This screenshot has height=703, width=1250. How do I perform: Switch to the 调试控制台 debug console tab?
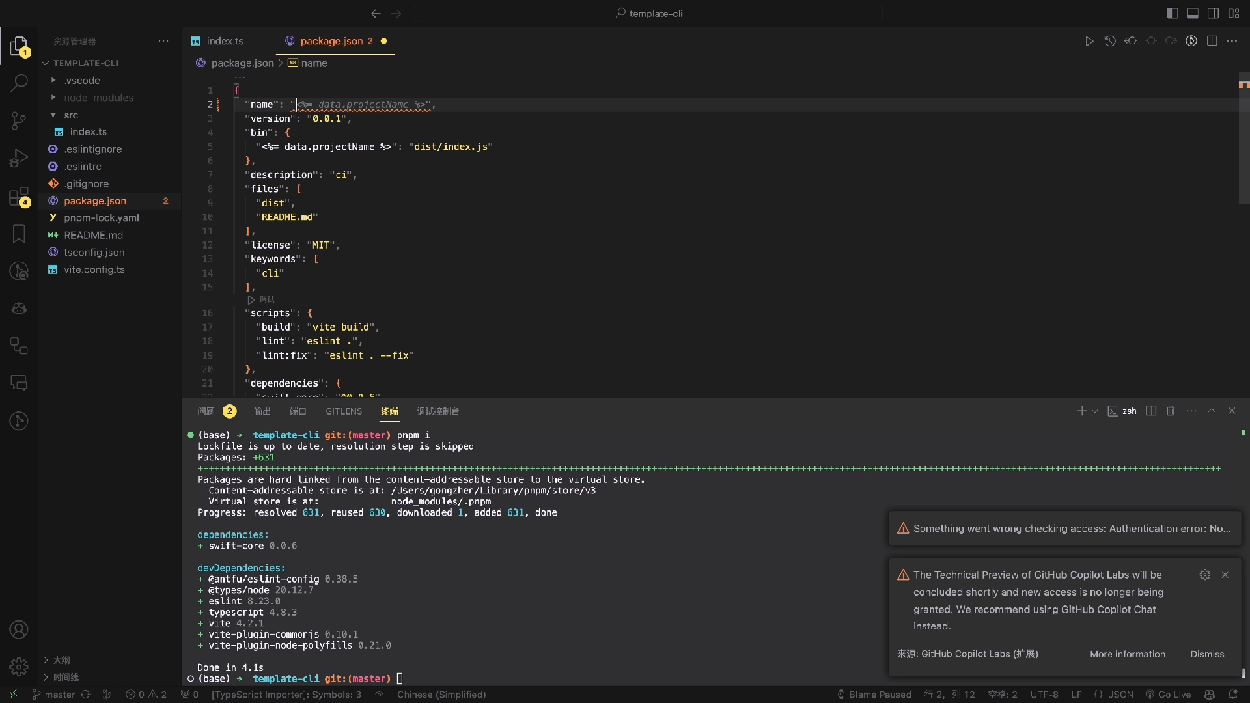click(x=438, y=411)
